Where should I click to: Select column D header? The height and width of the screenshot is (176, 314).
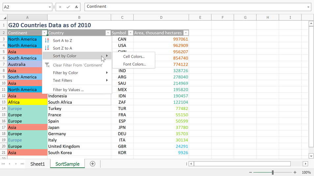pos(161,18)
